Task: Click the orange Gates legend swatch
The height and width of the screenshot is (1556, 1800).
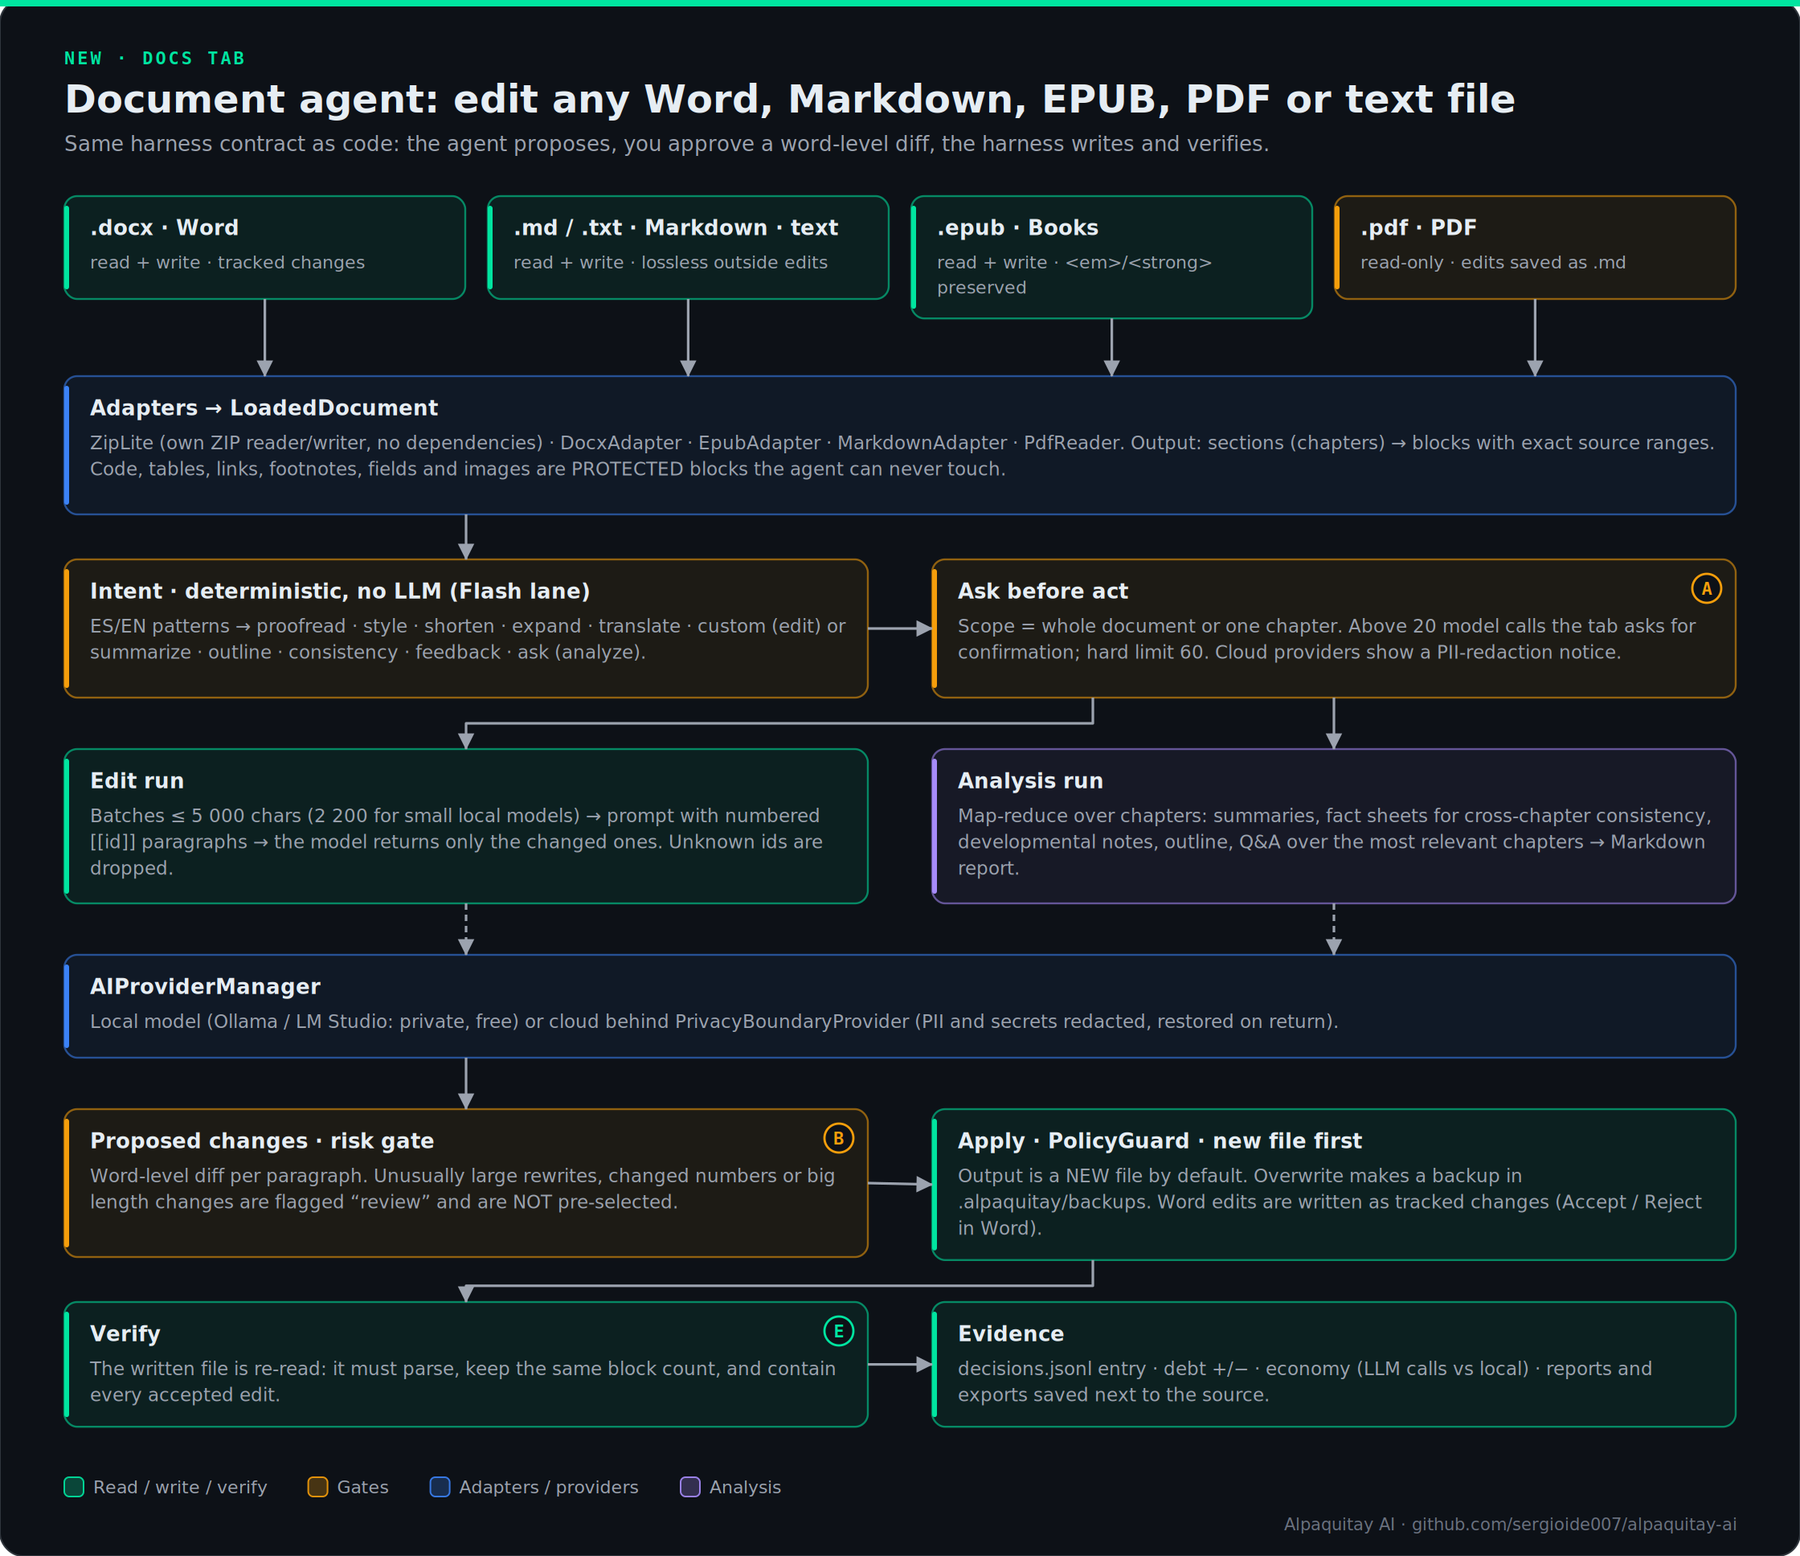Action: tap(318, 1487)
